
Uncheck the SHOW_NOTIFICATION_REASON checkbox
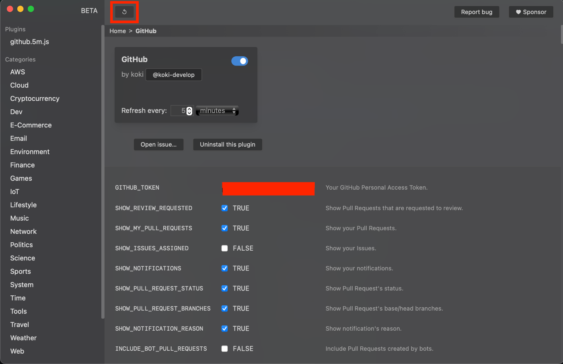coord(225,329)
